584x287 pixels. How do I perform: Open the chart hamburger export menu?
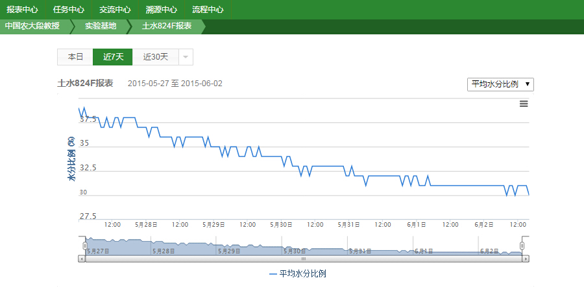524,104
